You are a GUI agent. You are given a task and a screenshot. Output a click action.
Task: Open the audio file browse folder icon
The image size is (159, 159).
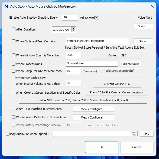click(x=134, y=134)
